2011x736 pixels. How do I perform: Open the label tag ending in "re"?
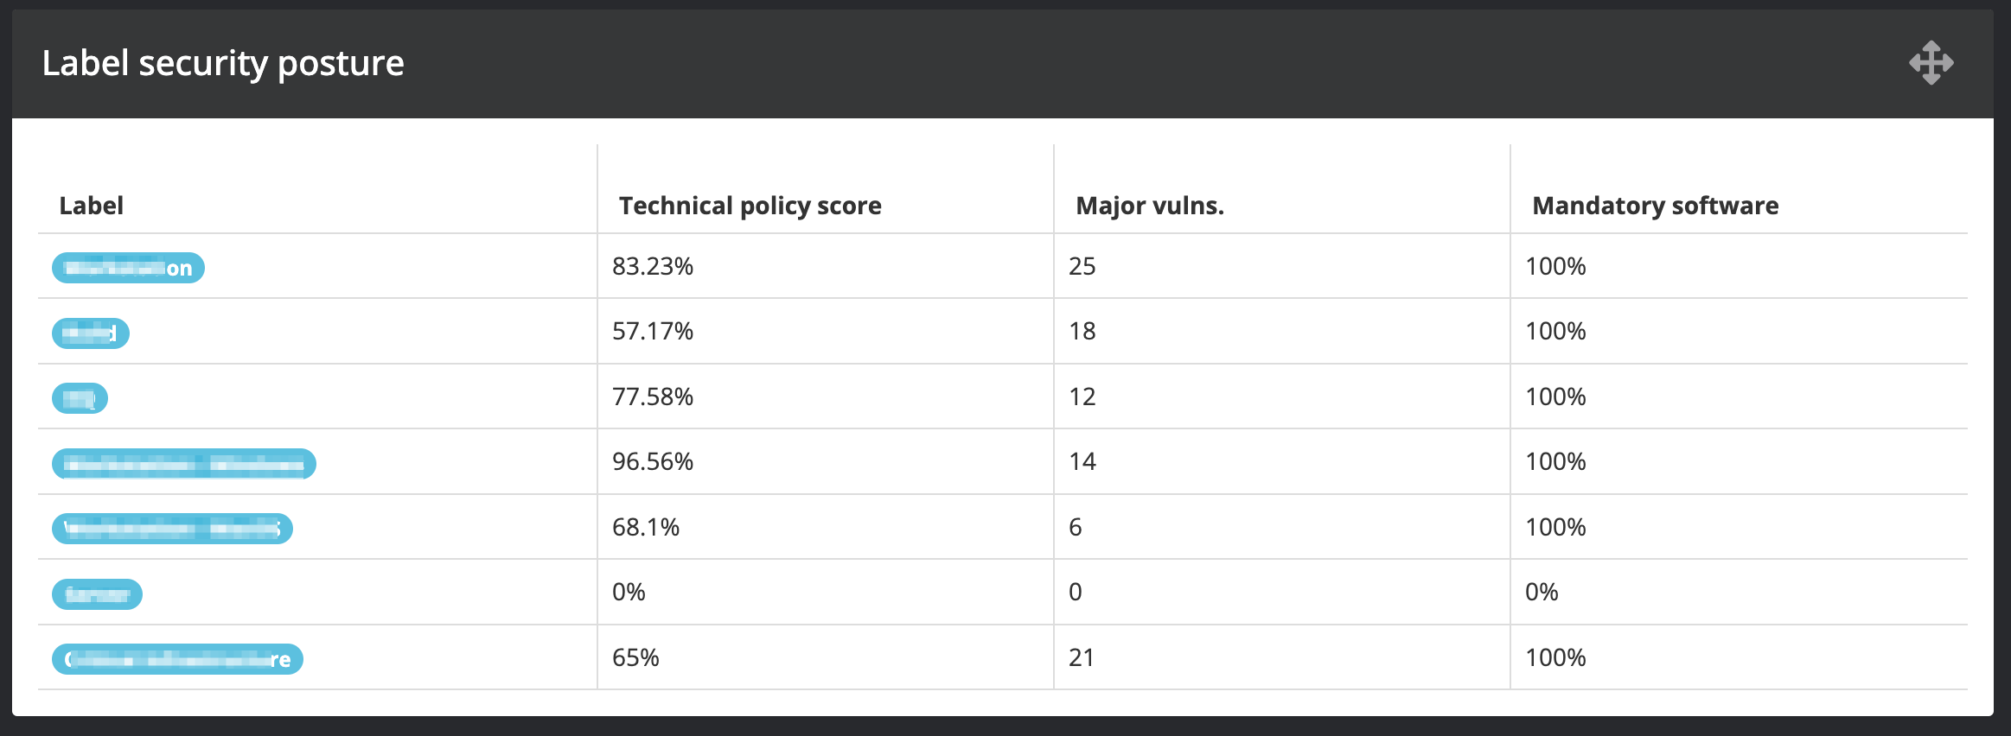177,659
